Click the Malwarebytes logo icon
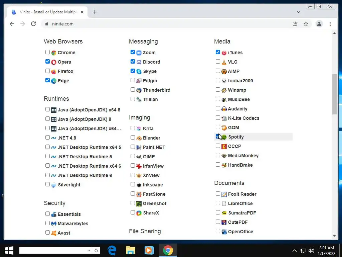 (x=54, y=224)
